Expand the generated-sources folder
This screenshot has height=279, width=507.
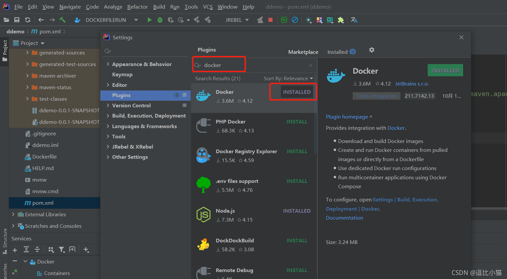27,52
